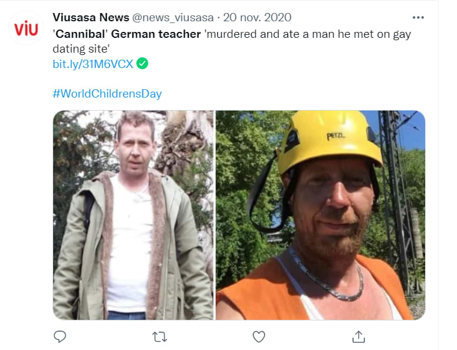Click the @news_viusasa handle
The height and width of the screenshot is (350, 457).
tap(173, 18)
